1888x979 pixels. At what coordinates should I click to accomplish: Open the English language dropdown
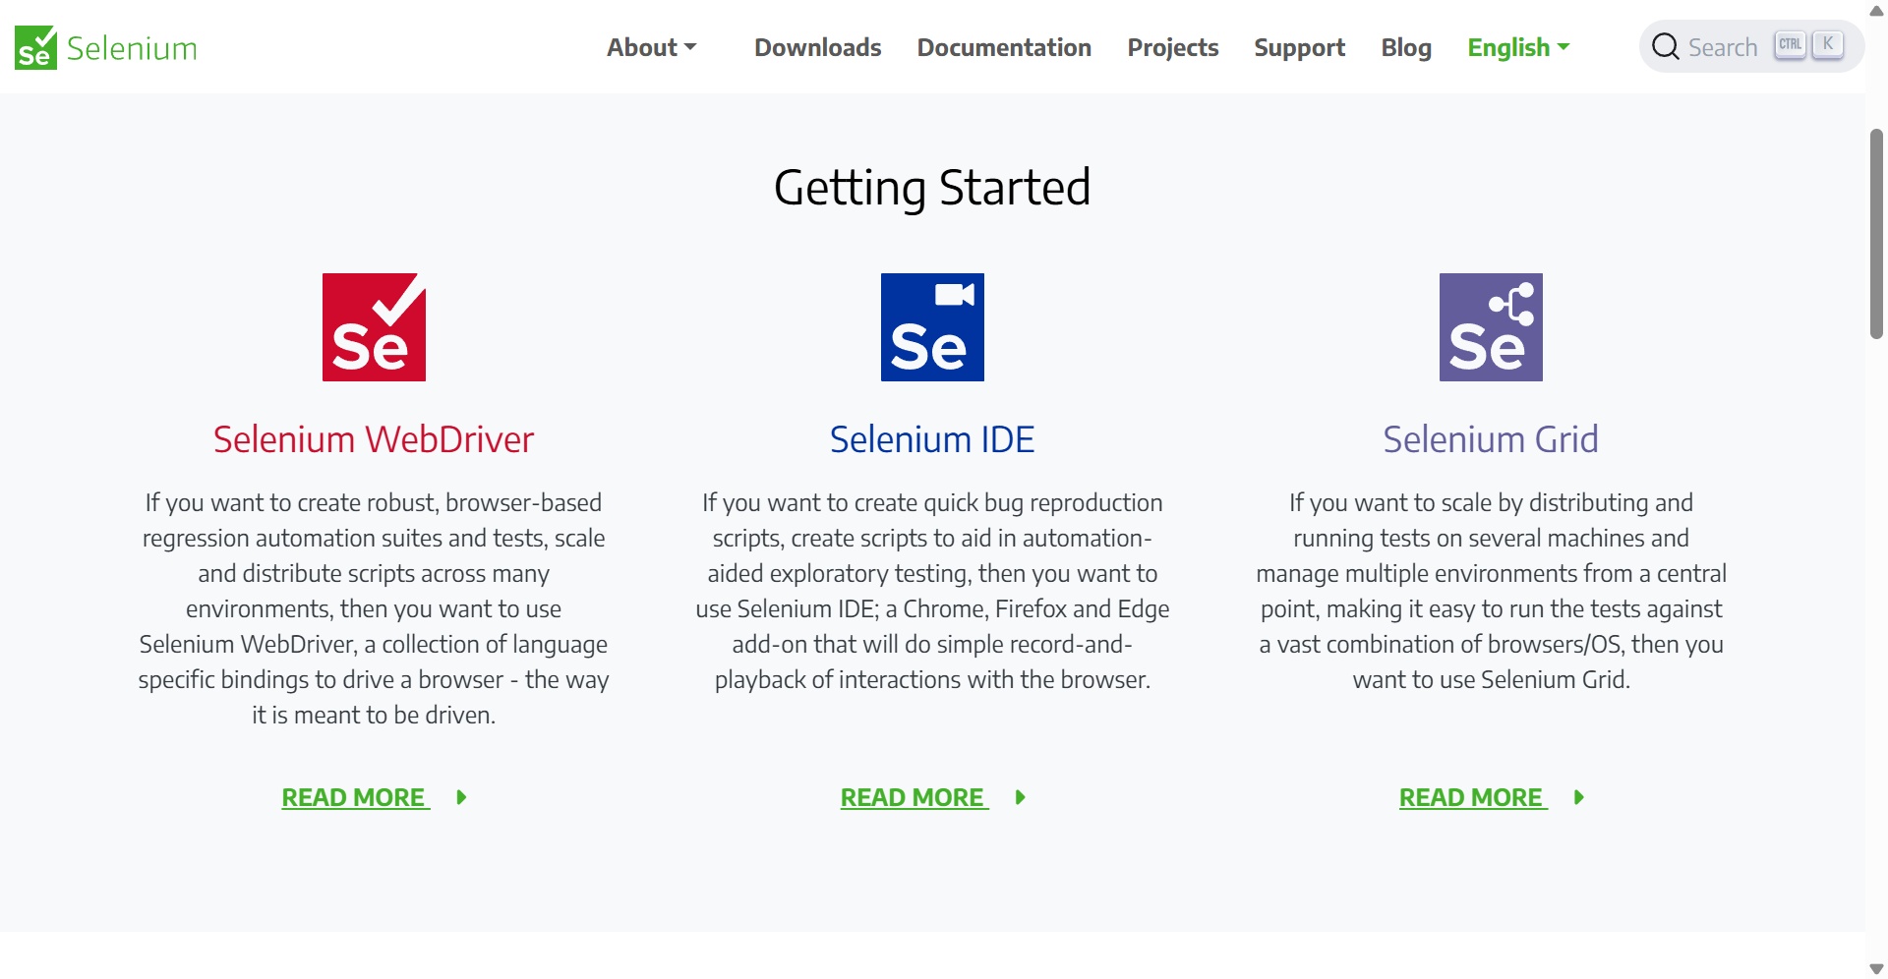1518,47
